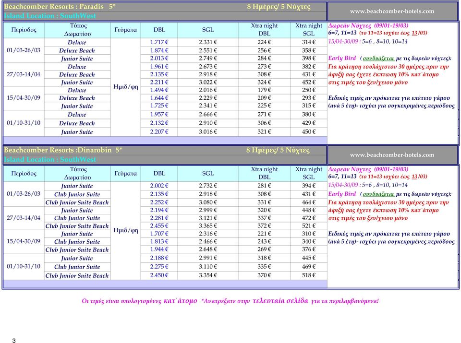The width and height of the screenshot is (461, 343).
Task: Click the '8 Ημέρες/ 5 Νύχτες' Paradis heading
Action: tap(279, 7)
